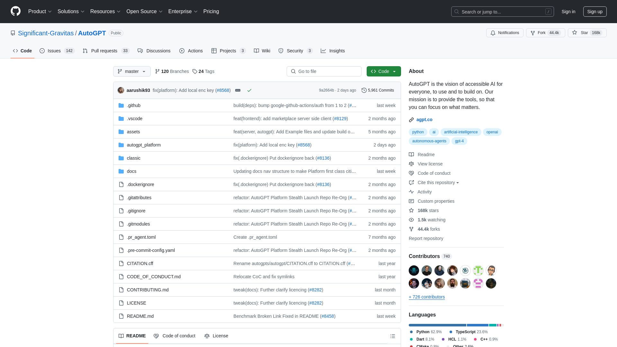Screen dimensions: 617x347
Task: Click the first contributor avatar
Action: (414, 271)
